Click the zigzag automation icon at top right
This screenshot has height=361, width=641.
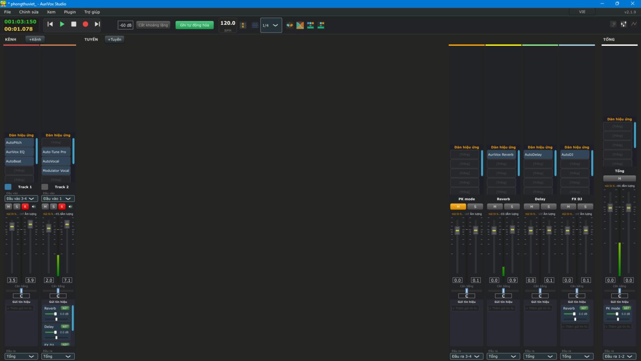point(634,24)
